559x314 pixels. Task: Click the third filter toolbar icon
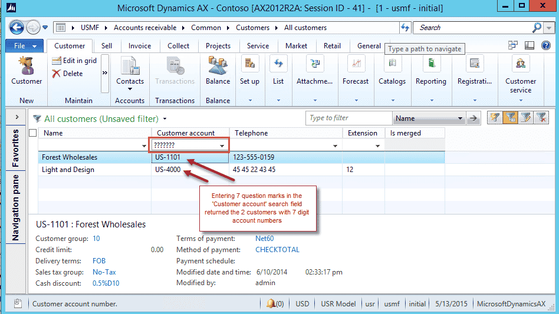pos(526,118)
